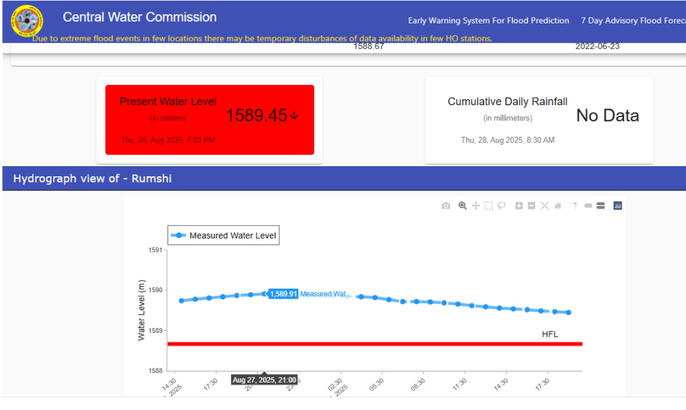
Task: Download plot as PNG camera icon
Action: pyautogui.click(x=445, y=206)
